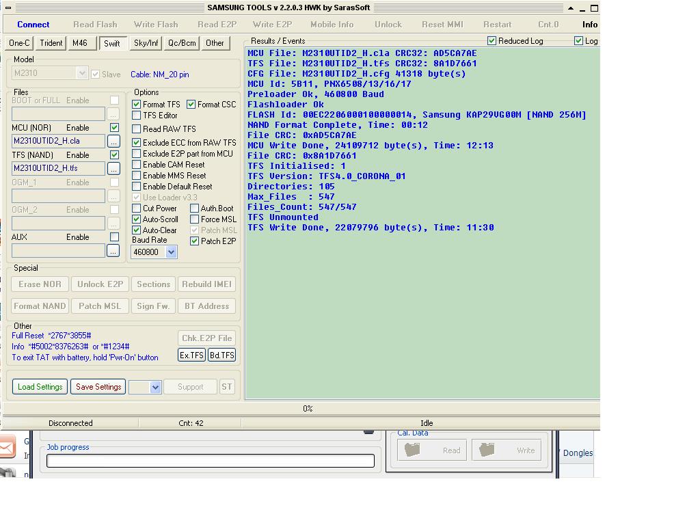The width and height of the screenshot is (700, 525).
Task: Click 'TFS Write Done' log line
Action: (x=371, y=228)
